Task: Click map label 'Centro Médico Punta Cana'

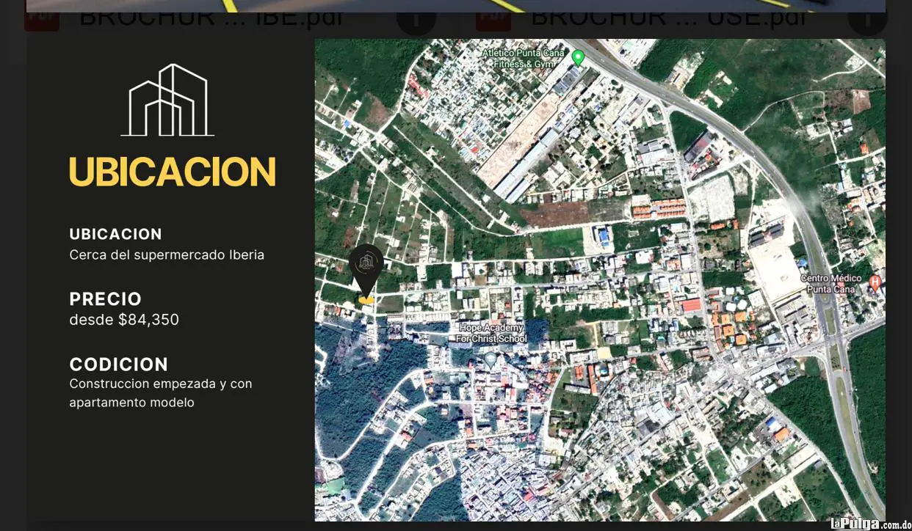Action: (x=833, y=283)
